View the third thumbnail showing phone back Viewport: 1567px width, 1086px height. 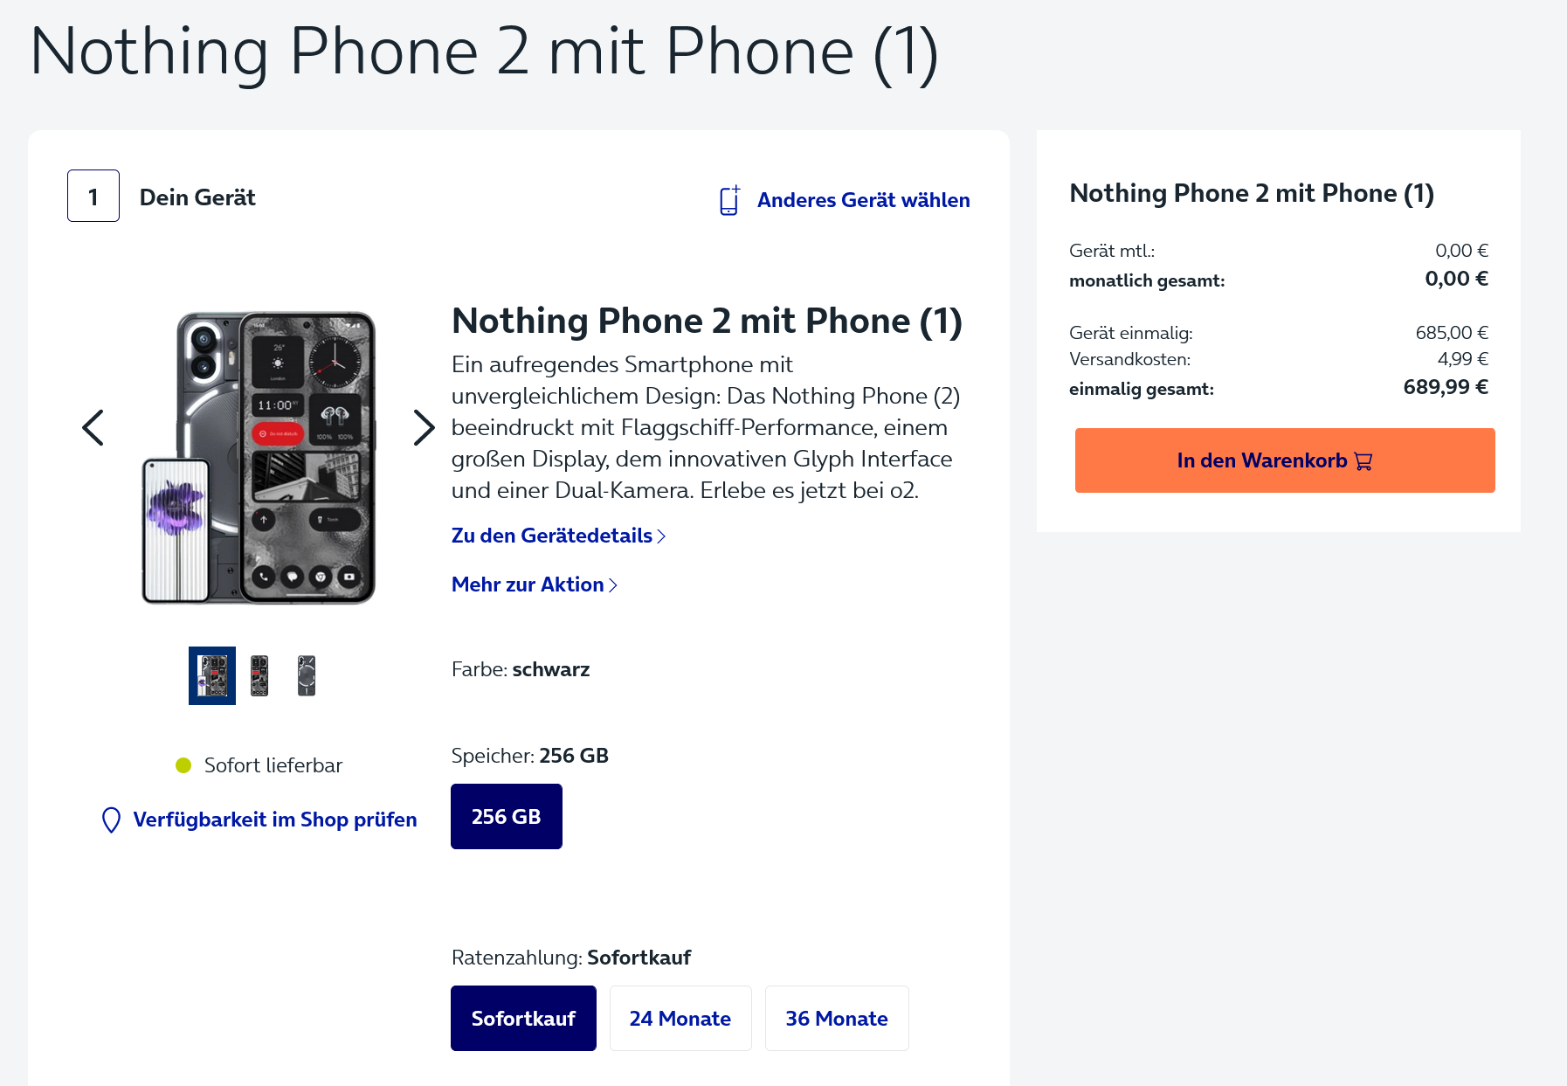coord(306,675)
